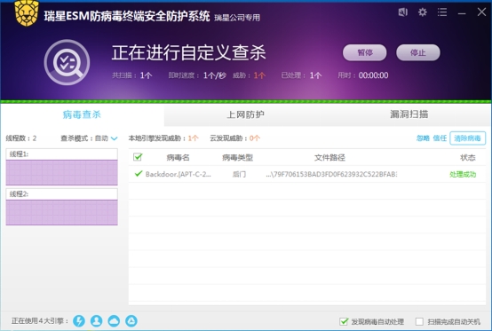Click the 正在进行自定义查杀 heading
Viewport: 492px width, 331px height.
click(189, 52)
